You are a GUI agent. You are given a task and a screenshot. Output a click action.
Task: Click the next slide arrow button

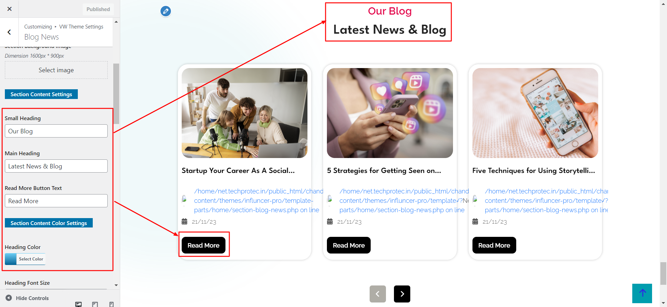pyautogui.click(x=402, y=294)
